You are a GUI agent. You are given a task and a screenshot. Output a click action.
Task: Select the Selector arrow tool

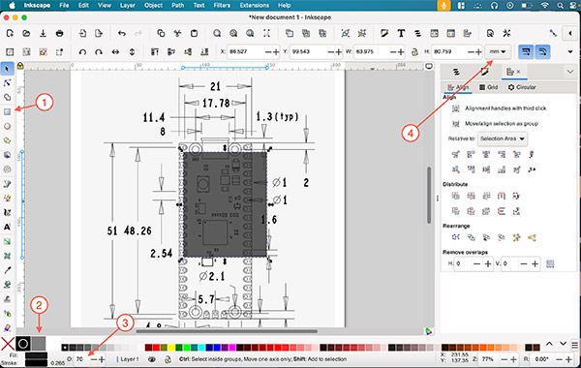[7, 69]
